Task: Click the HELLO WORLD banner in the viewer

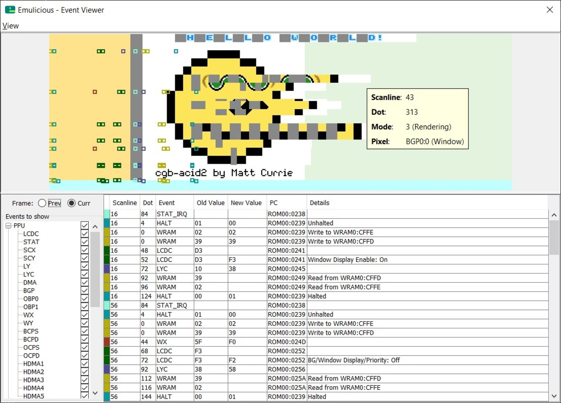Action: point(279,38)
